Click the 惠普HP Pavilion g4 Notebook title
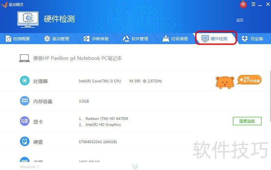The width and height of the screenshot is (271, 170). (x=78, y=58)
